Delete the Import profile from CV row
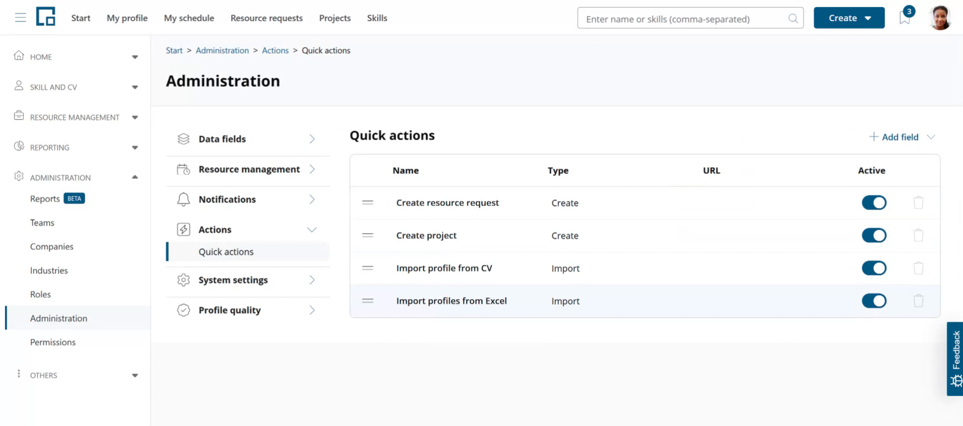Image resolution: width=963 pixels, height=426 pixels. pyautogui.click(x=919, y=268)
